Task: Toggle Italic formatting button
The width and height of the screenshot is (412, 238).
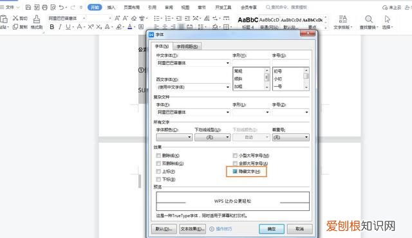Action: (x=60, y=27)
